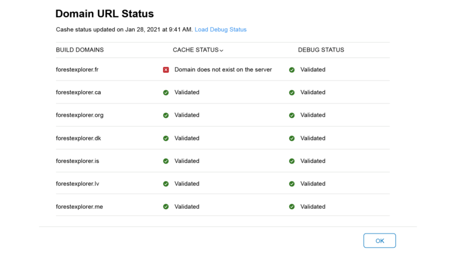The height and width of the screenshot is (256, 456).
Task: Click the red error icon for forestexplorer.fr
Action: pos(166,70)
